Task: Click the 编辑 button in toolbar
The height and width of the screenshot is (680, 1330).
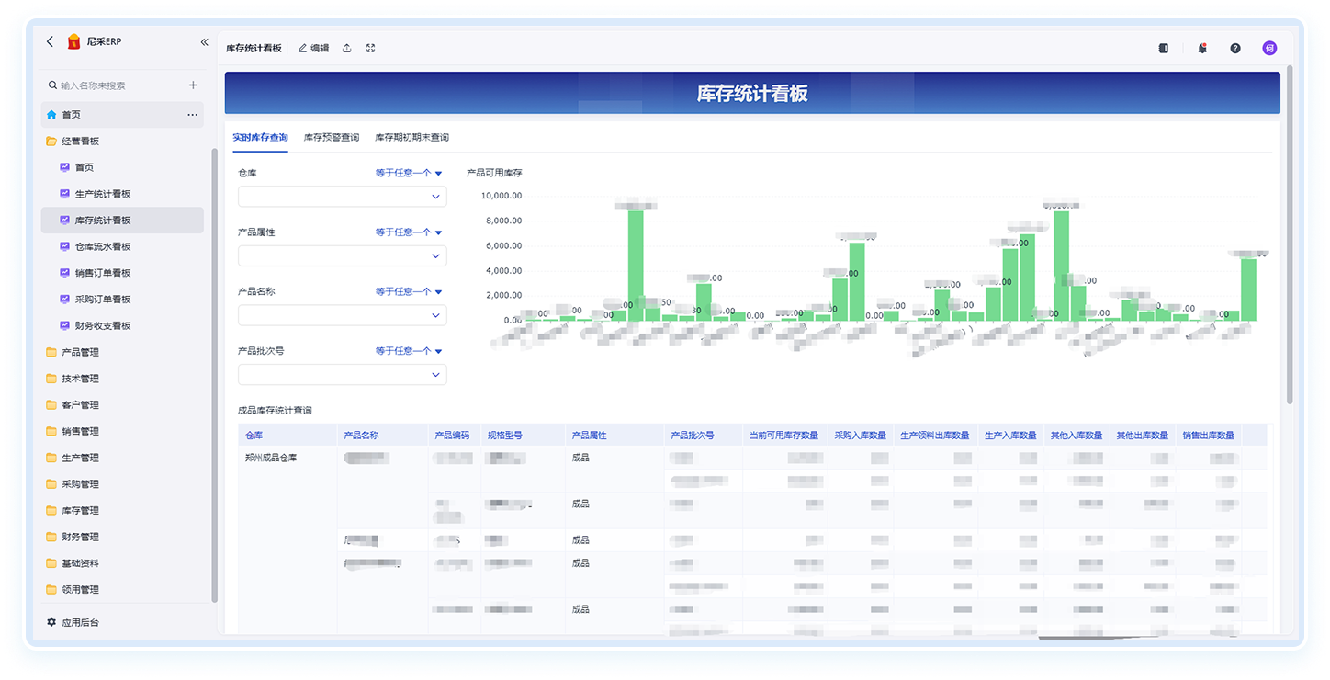Action: pyautogui.click(x=314, y=48)
